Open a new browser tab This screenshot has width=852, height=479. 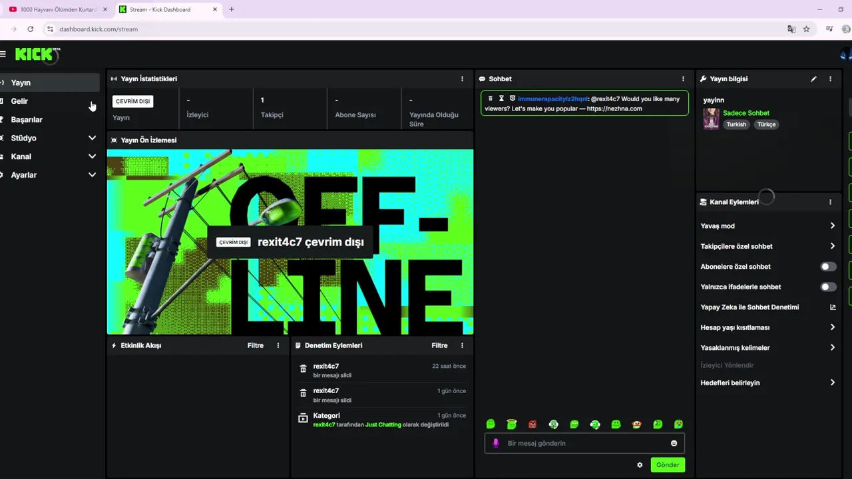point(231,9)
